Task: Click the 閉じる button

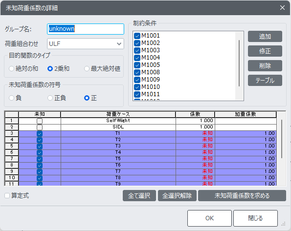Action: point(255,218)
